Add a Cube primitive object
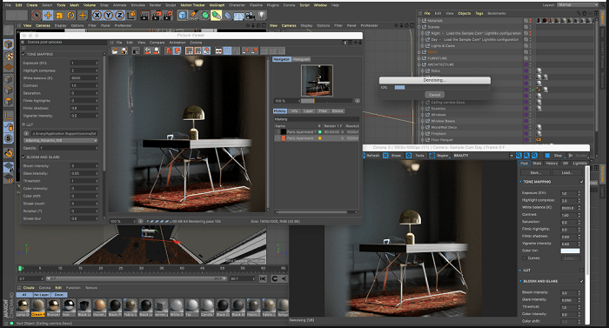 183,15
